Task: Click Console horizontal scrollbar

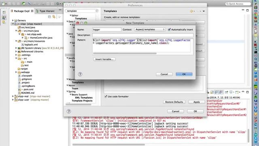Action: [108, 144]
